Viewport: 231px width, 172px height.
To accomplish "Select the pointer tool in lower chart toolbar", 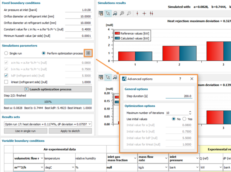I will pos(107,77).
